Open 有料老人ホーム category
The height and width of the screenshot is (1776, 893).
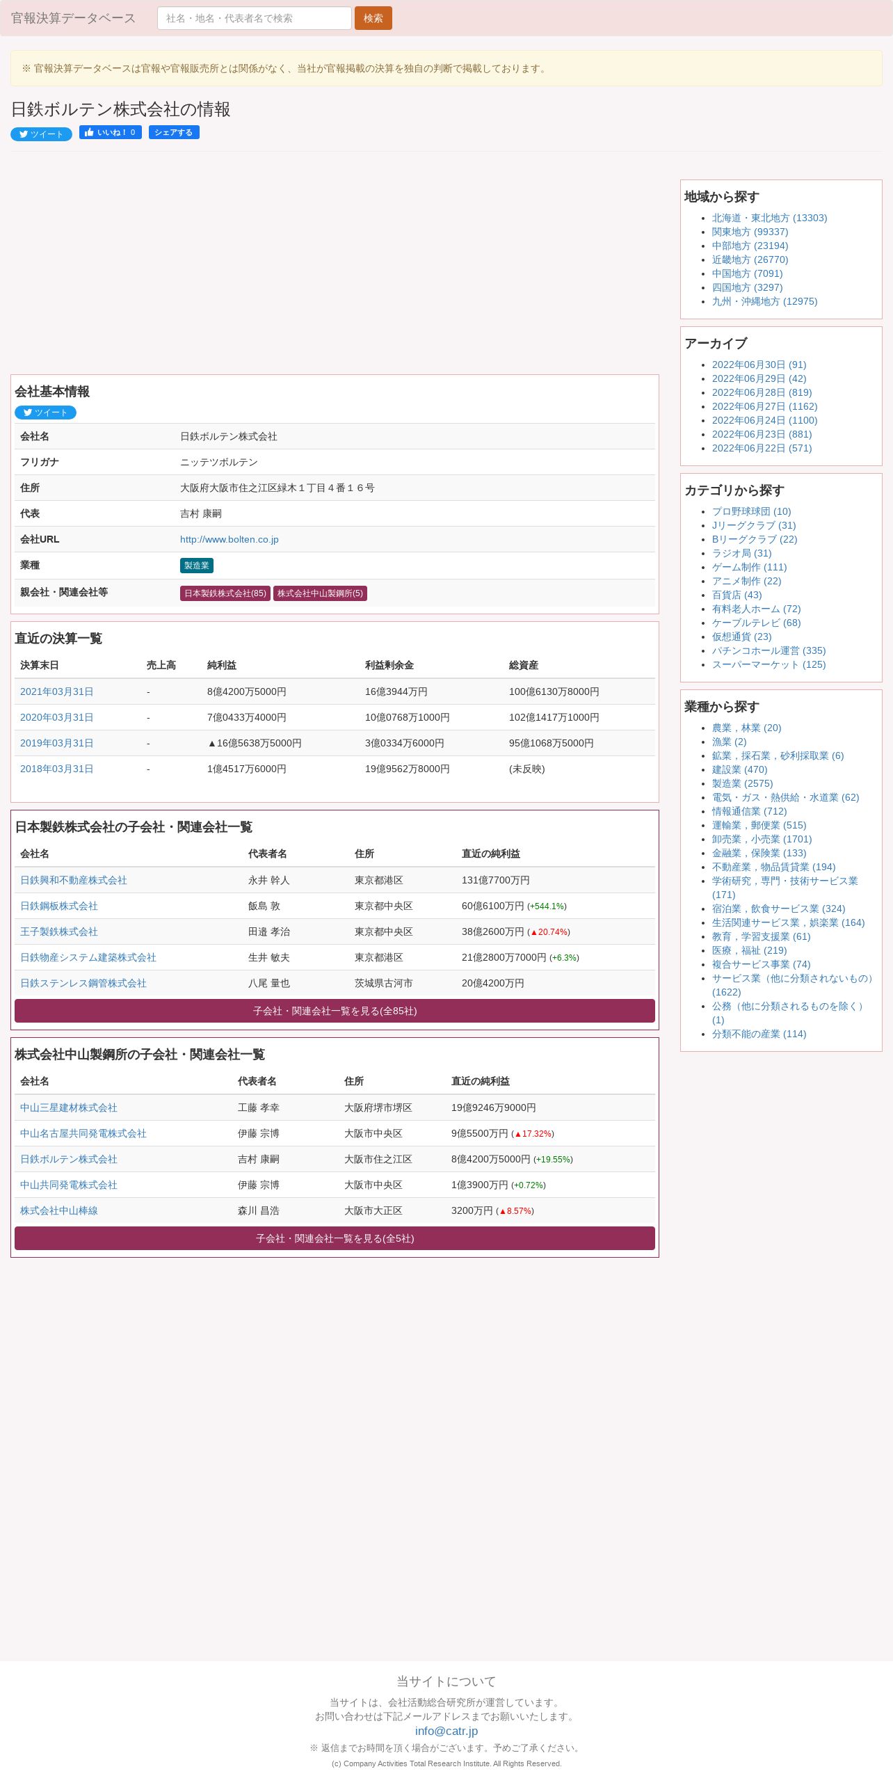[x=756, y=609]
